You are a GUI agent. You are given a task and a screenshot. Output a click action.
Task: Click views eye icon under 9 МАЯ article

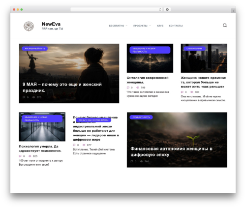[x=33, y=97]
